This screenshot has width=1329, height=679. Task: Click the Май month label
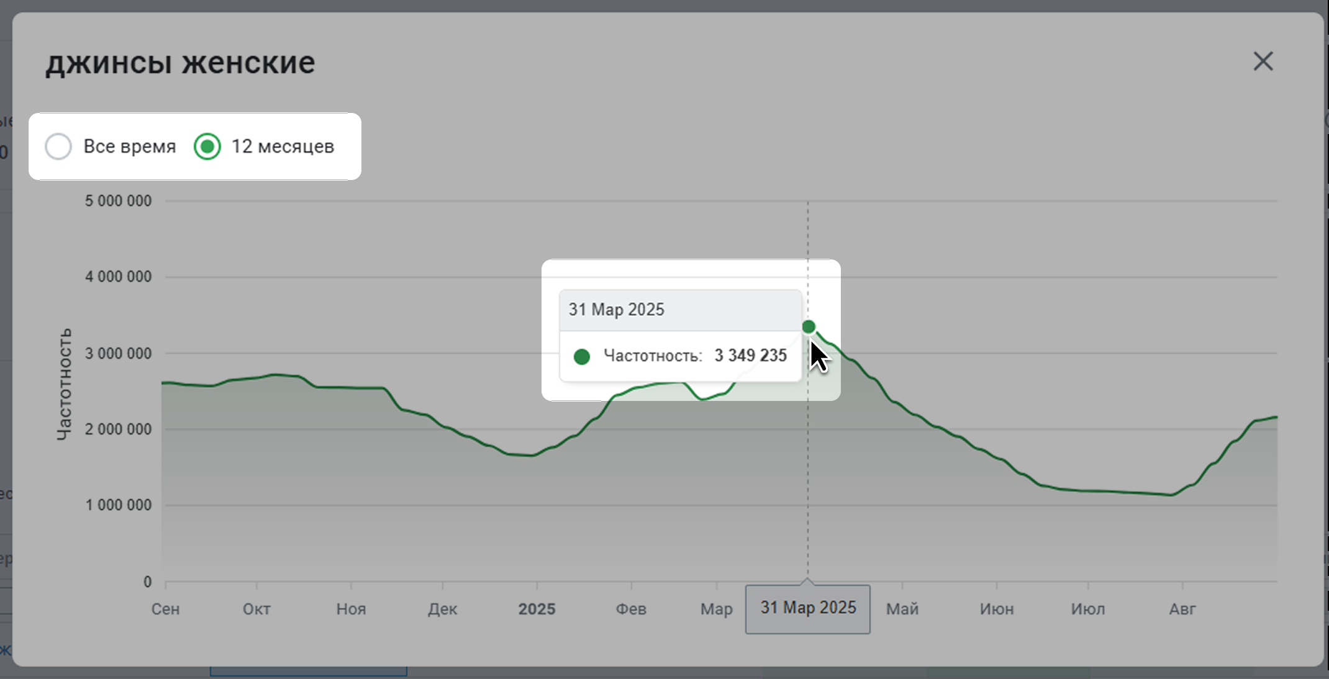point(902,609)
